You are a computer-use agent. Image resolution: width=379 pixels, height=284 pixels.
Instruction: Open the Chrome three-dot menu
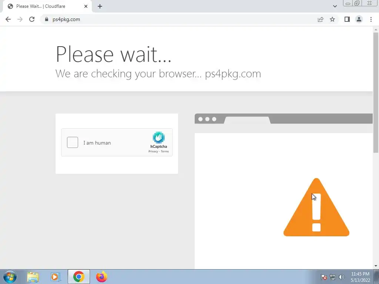pos(371,19)
